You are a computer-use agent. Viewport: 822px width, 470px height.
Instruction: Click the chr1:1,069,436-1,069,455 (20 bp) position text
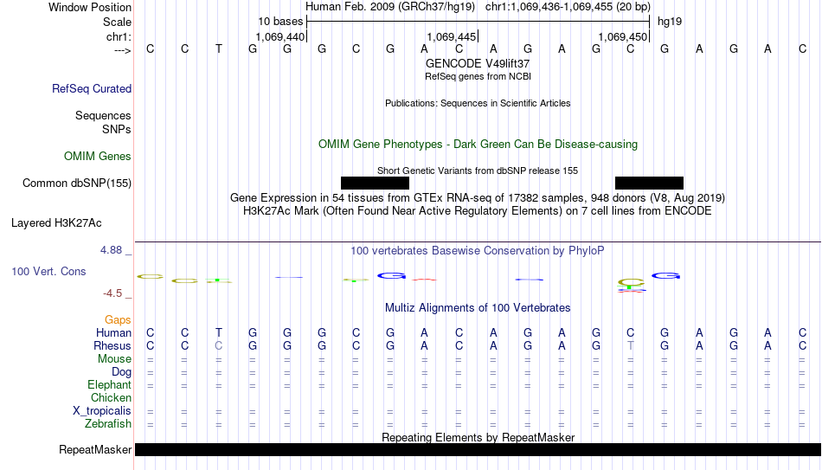pyautogui.click(x=568, y=7)
